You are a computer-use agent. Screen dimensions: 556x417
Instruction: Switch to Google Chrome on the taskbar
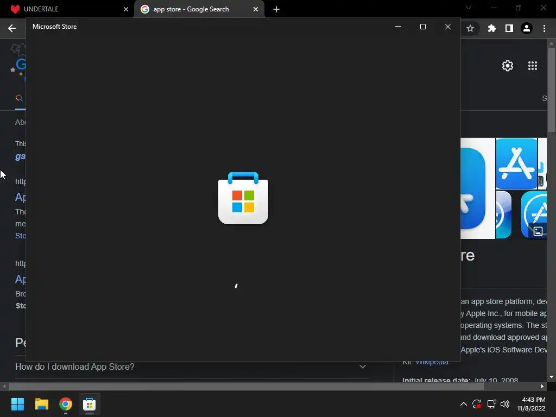(66, 404)
